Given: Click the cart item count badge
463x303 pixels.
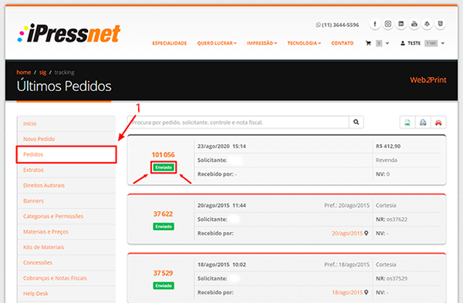Looking at the screenshot, I should (x=379, y=43).
